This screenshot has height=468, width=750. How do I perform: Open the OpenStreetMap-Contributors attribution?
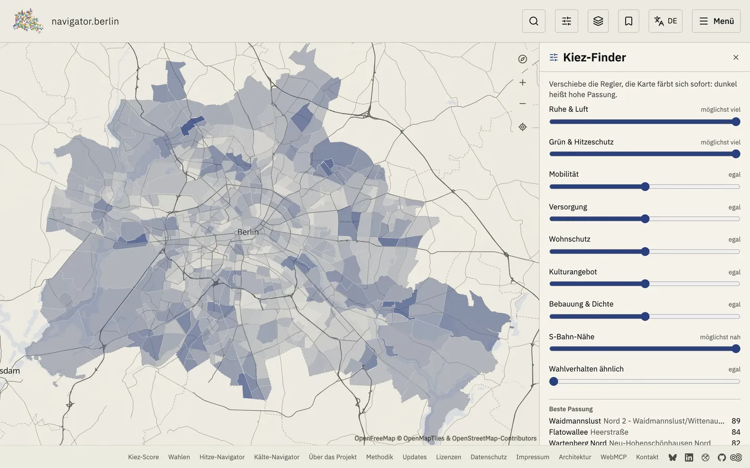coord(494,438)
